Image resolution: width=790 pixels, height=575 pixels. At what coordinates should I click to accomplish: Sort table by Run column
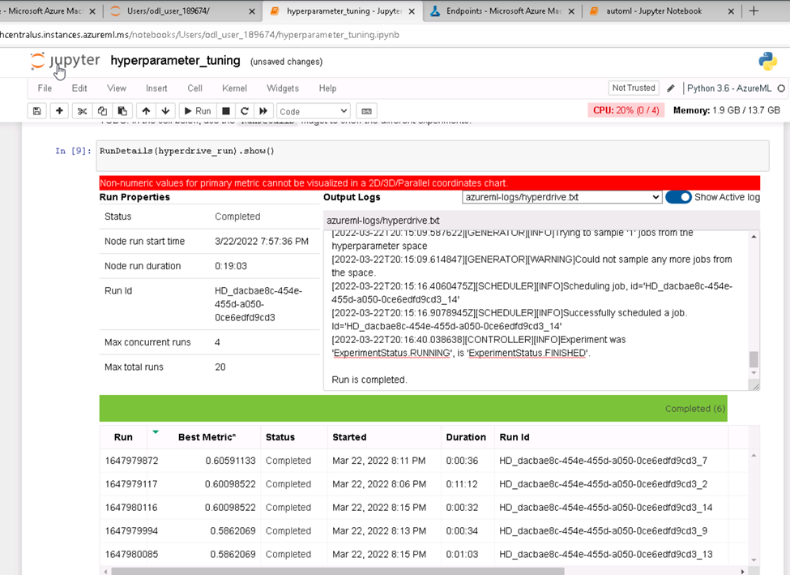pyautogui.click(x=123, y=437)
